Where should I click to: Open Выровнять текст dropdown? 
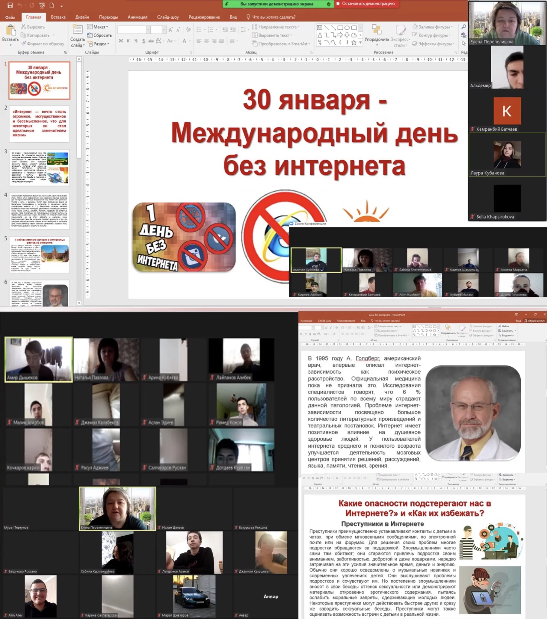click(x=272, y=35)
